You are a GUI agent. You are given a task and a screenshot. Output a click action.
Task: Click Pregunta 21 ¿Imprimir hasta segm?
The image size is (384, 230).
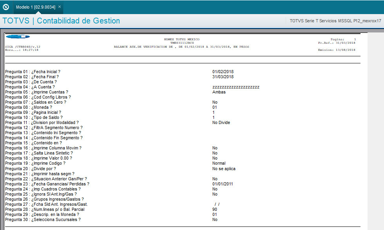click(x=40, y=174)
